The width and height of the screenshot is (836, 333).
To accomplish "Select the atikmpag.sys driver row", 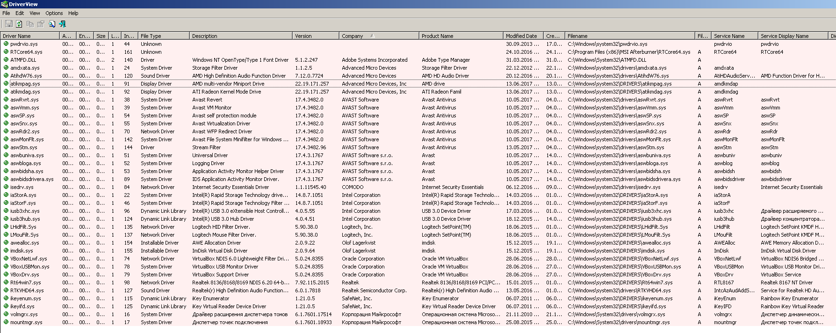I will click(x=418, y=84).
